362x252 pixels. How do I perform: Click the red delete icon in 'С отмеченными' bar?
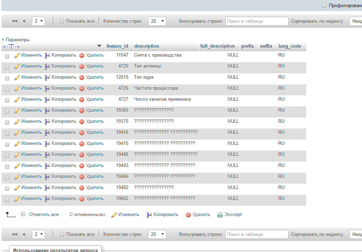[188, 215]
